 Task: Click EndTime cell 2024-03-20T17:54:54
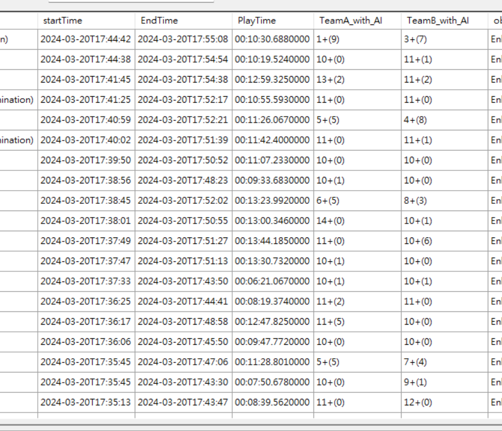(x=184, y=60)
